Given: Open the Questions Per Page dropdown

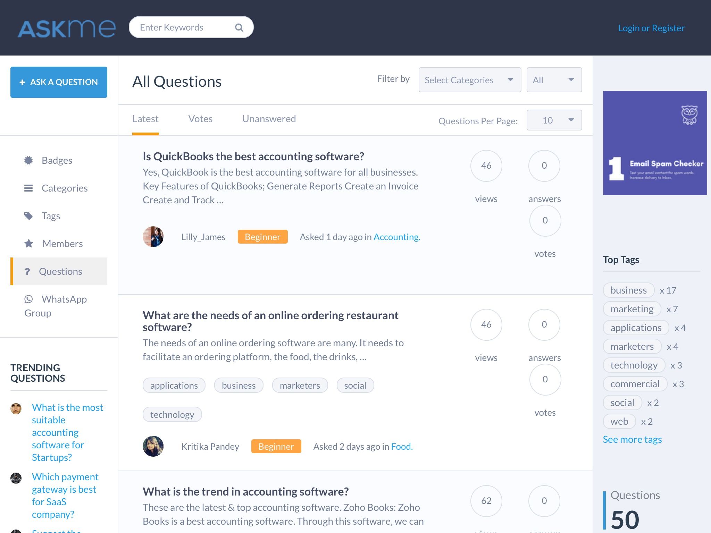Looking at the screenshot, I should [554, 120].
